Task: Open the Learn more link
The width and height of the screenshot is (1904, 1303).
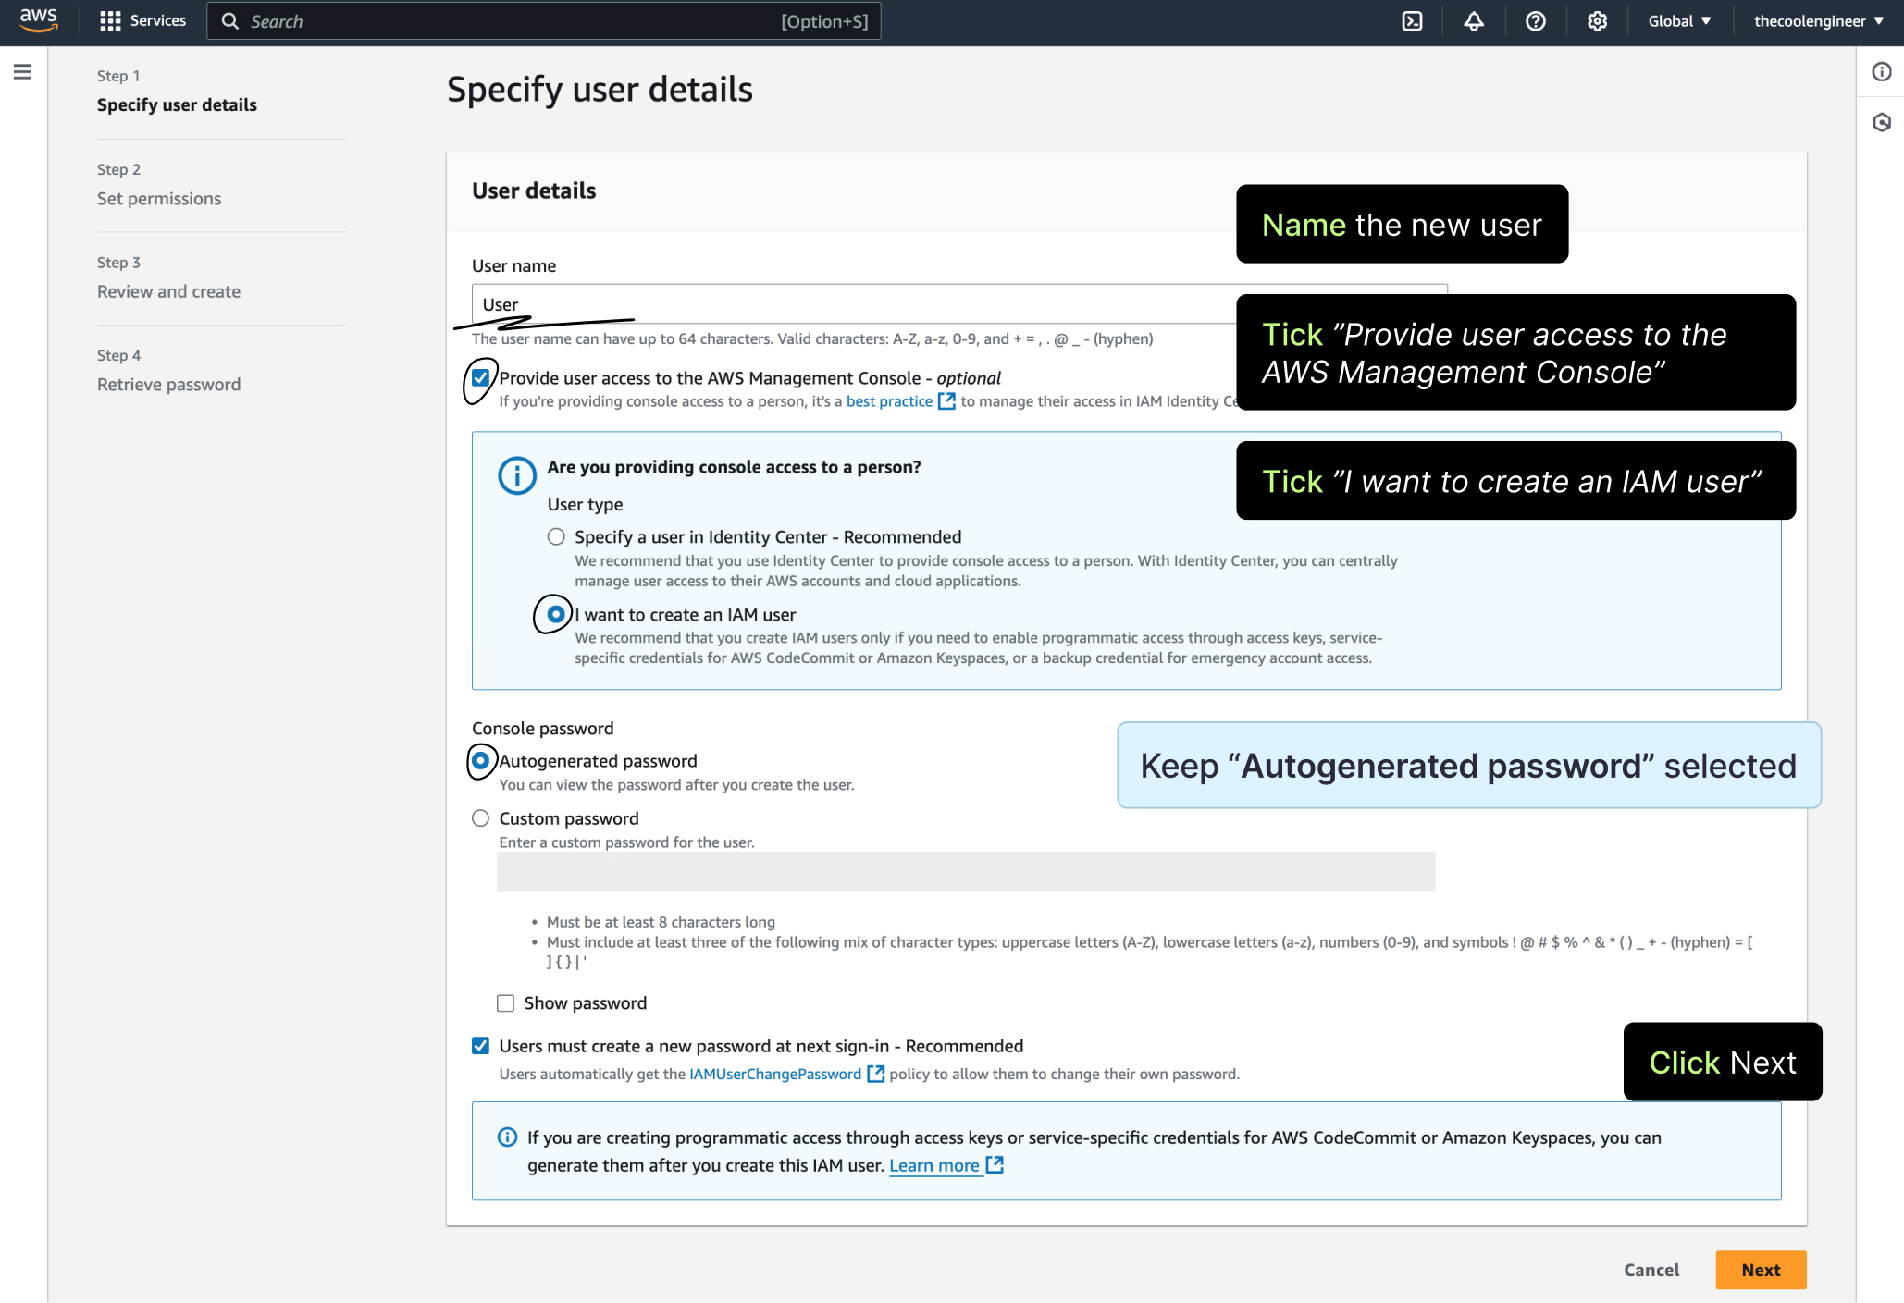Action: 934,1165
